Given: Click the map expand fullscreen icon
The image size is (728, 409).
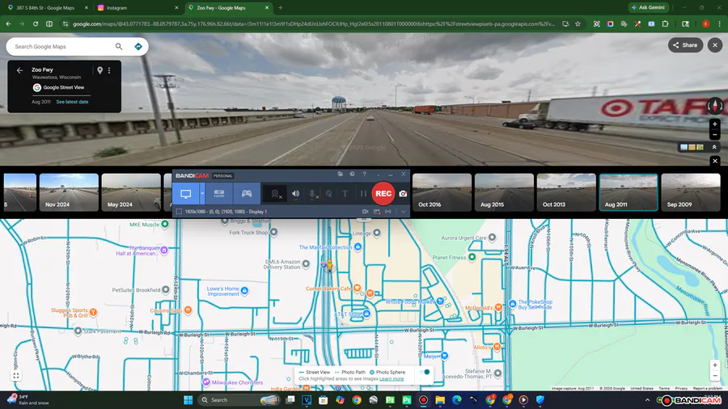Looking at the screenshot, I should tap(16, 376).
